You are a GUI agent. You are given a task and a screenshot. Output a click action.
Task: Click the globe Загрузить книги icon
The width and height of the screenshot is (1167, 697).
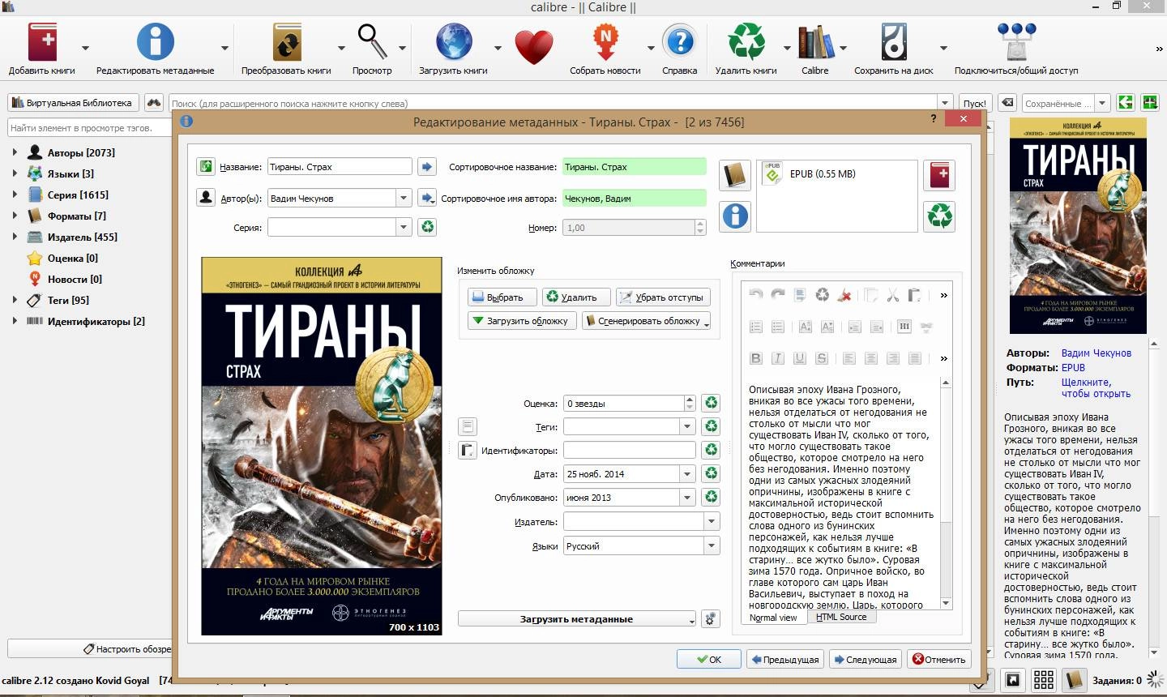(x=454, y=42)
